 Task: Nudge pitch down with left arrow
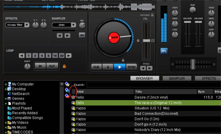point(143,68)
